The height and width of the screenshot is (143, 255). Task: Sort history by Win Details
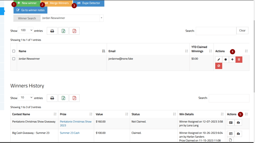tap(202, 114)
